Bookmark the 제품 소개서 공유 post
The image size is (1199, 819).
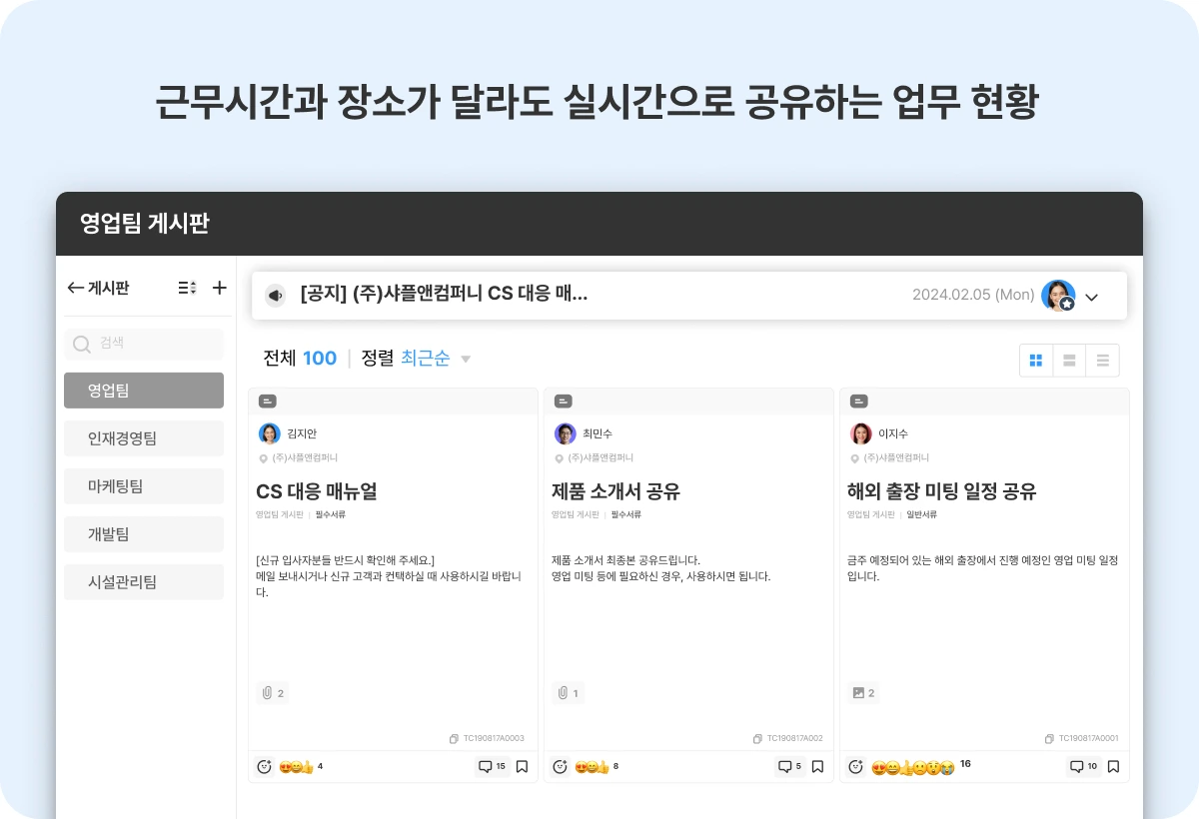[x=817, y=767]
